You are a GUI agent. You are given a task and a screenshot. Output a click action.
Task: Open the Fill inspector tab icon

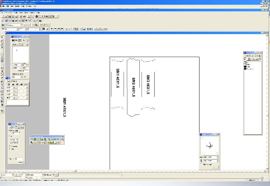tap(20, 40)
